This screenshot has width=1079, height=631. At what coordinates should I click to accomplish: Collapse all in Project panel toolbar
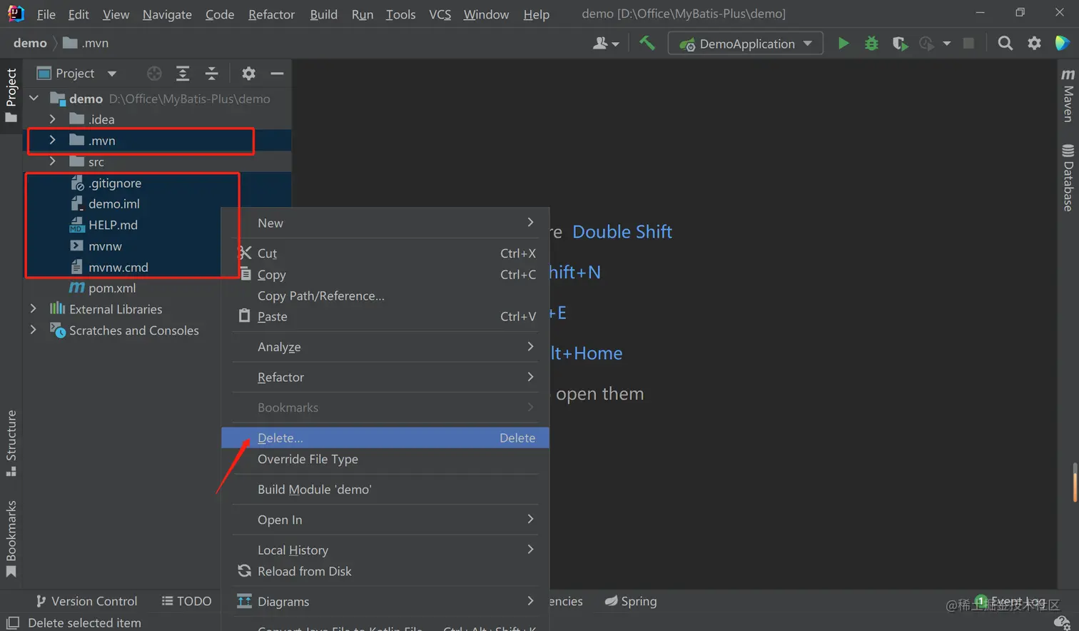click(212, 74)
